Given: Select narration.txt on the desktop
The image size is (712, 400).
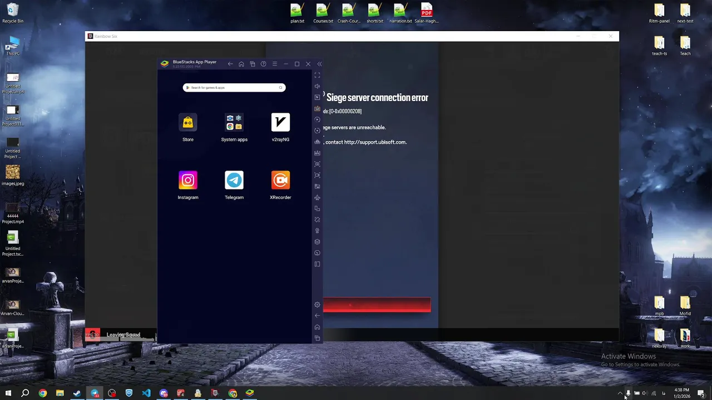Looking at the screenshot, I should point(400,13).
